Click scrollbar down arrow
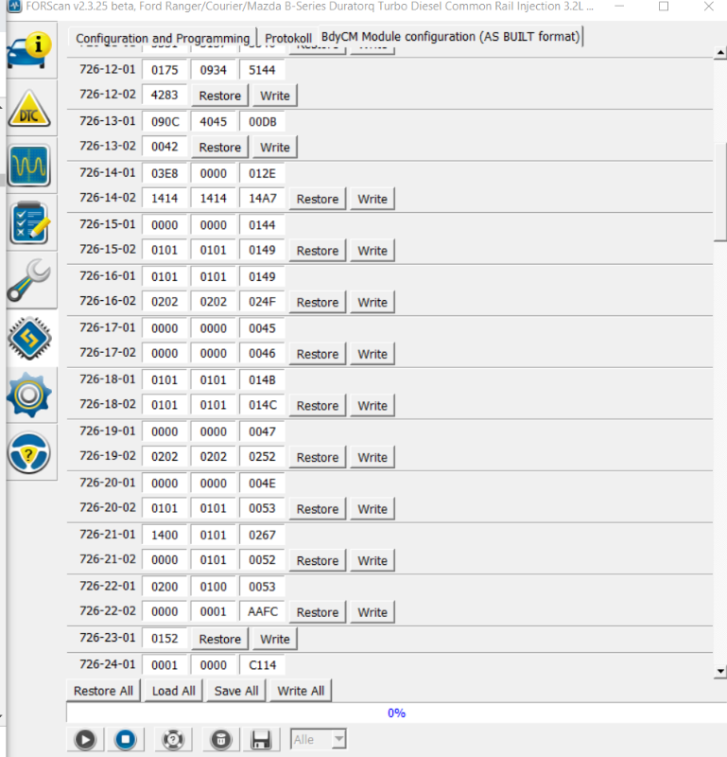This screenshot has height=757, width=727. (719, 671)
